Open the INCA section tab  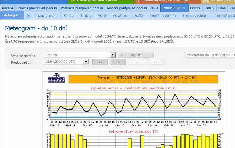[x=155, y=8]
